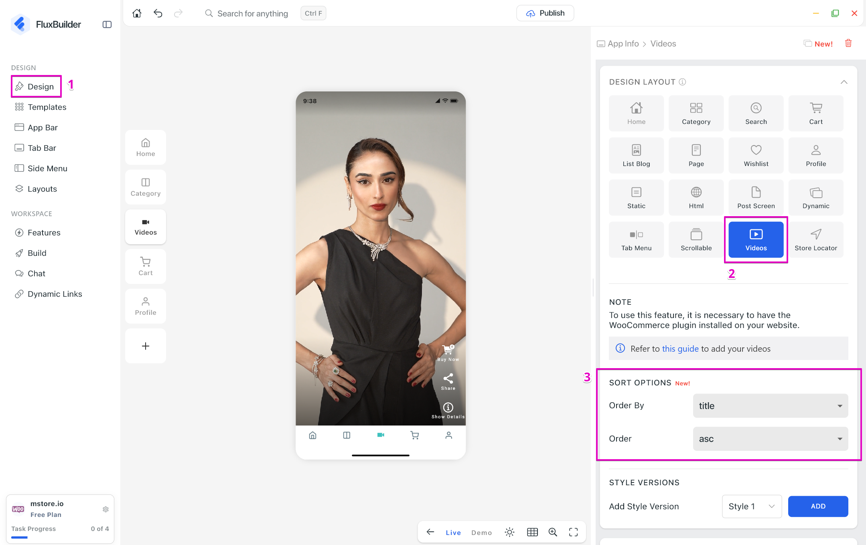Click the home icon in top toolbar

click(x=137, y=13)
